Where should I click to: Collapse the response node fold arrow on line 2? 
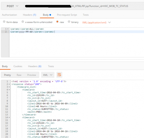[x=9, y=84]
